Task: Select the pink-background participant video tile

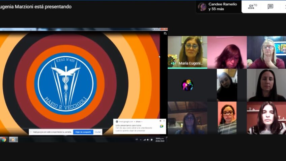Action: click(227, 52)
